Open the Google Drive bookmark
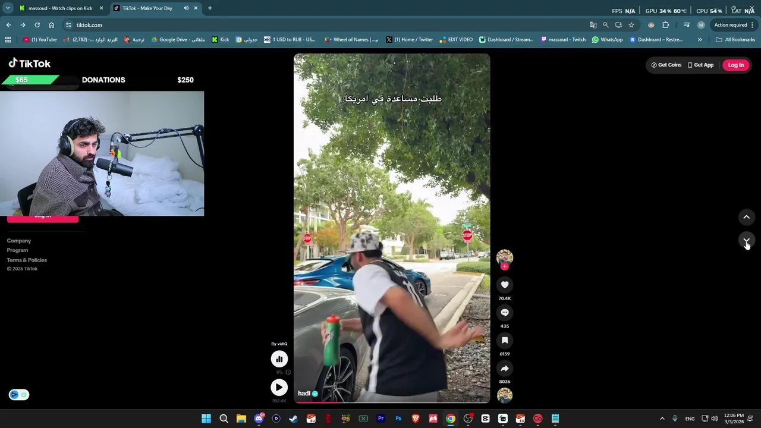 (x=178, y=40)
